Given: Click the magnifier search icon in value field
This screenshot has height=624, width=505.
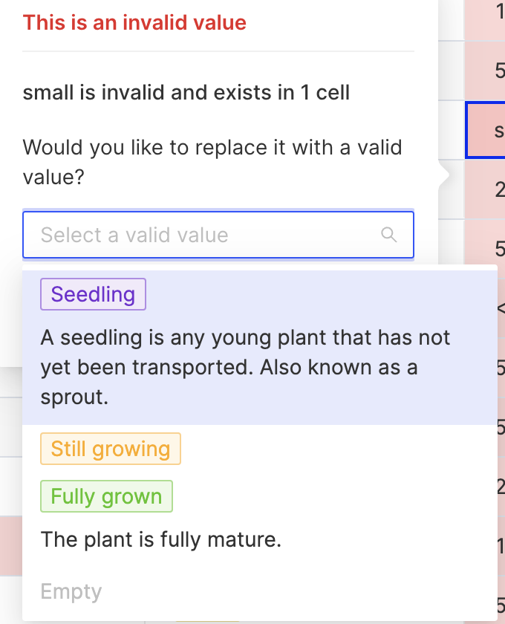Looking at the screenshot, I should tap(389, 235).
